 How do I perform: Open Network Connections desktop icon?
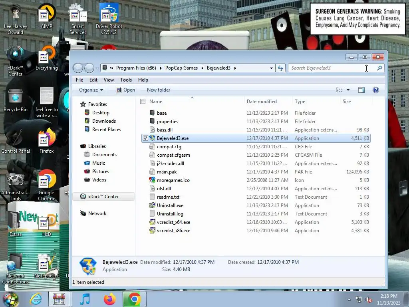(x=16, y=269)
